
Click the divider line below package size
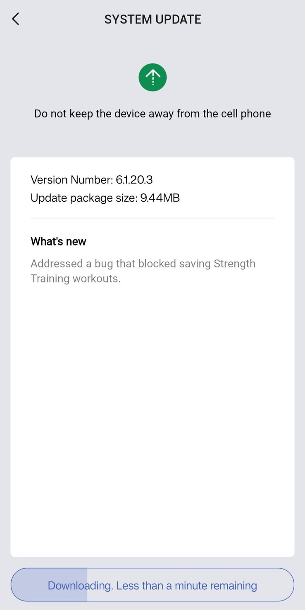152,218
